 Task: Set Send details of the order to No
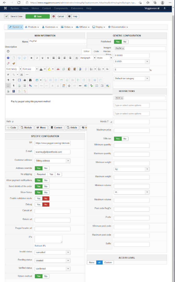(46, 186)
